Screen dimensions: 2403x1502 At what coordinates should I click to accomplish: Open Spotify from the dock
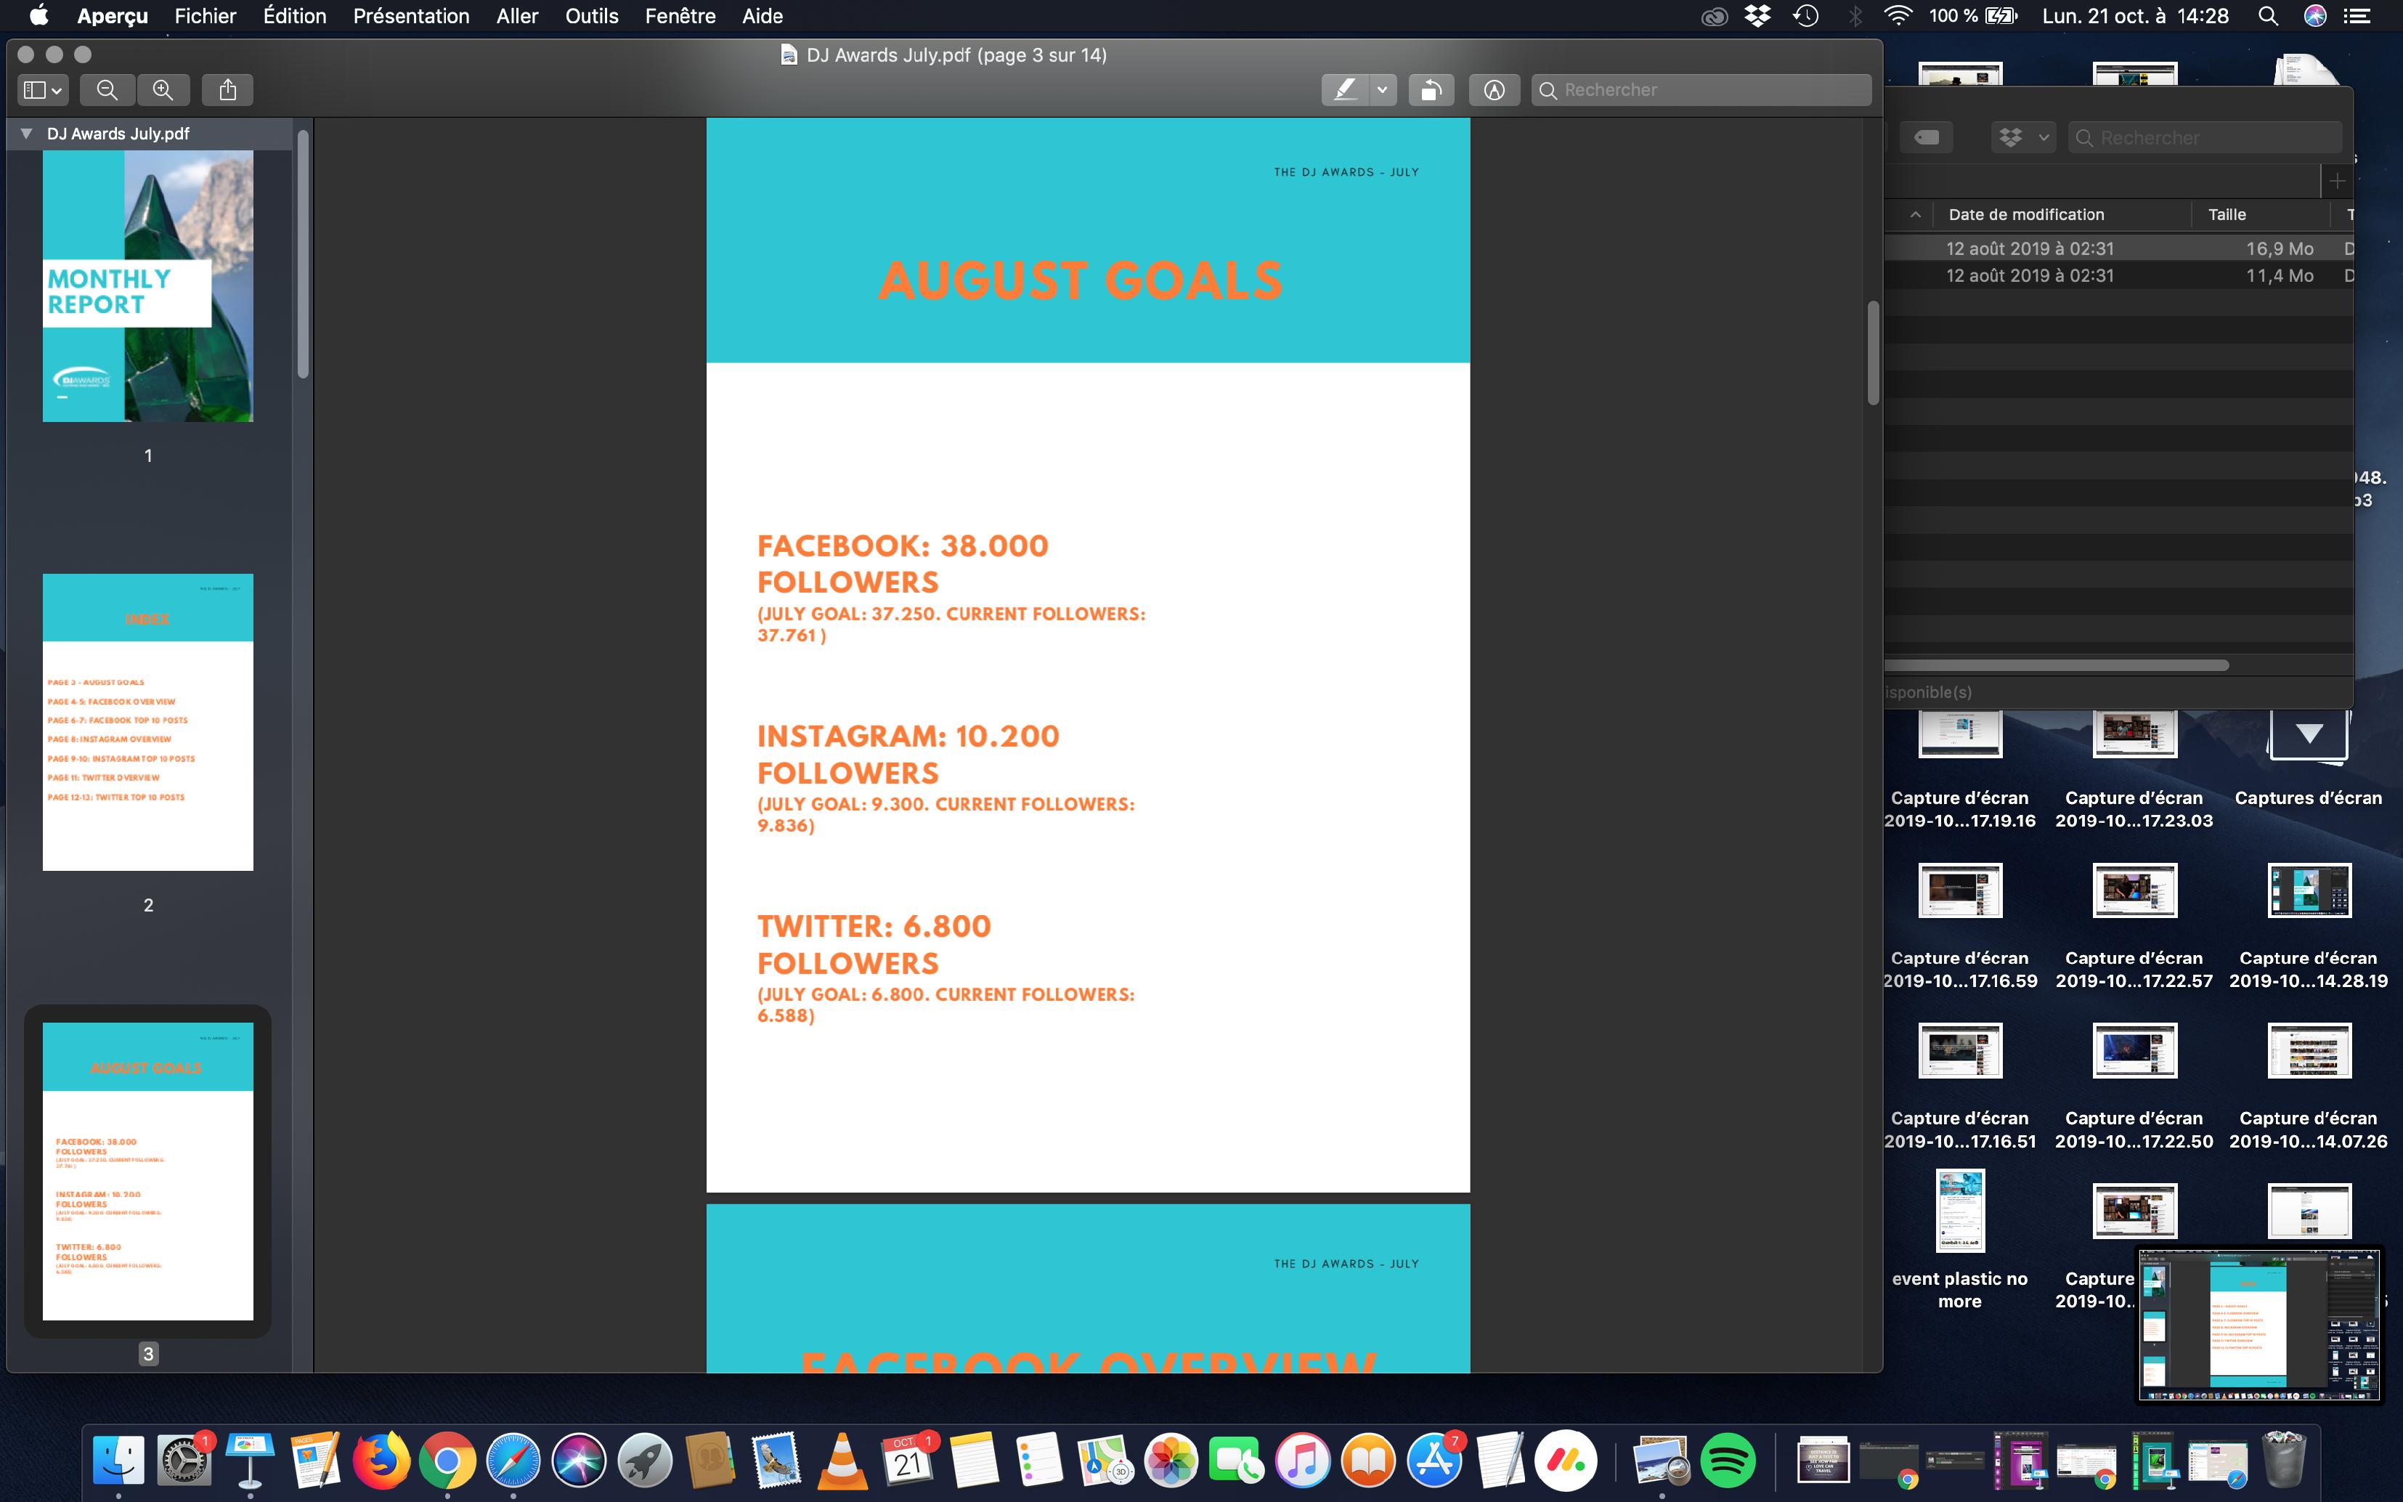click(x=1728, y=1461)
